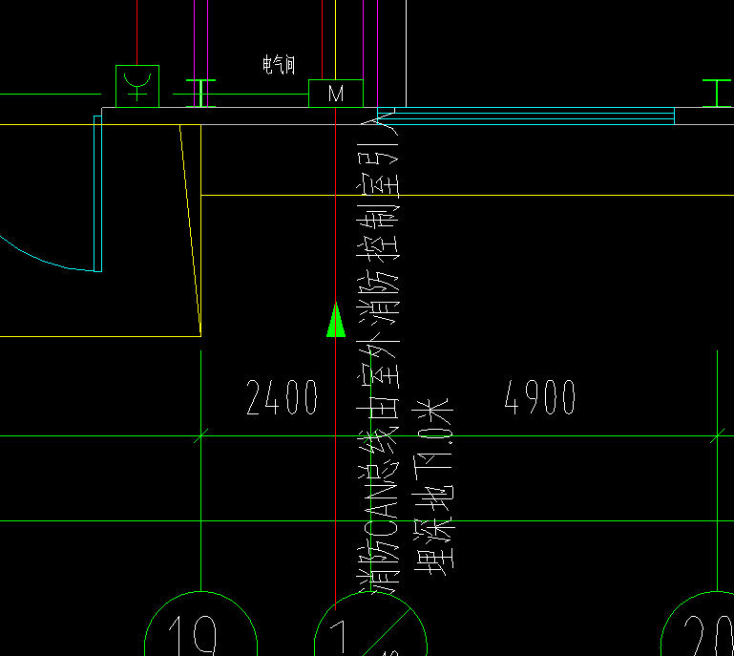Image resolution: width=734 pixels, height=656 pixels.
Task: Click the 电气间 room label
Action: [279, 65]
